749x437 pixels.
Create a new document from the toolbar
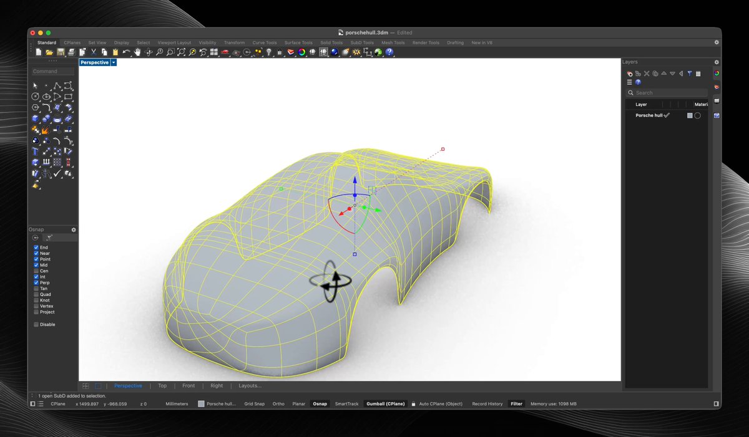[39, 52]
